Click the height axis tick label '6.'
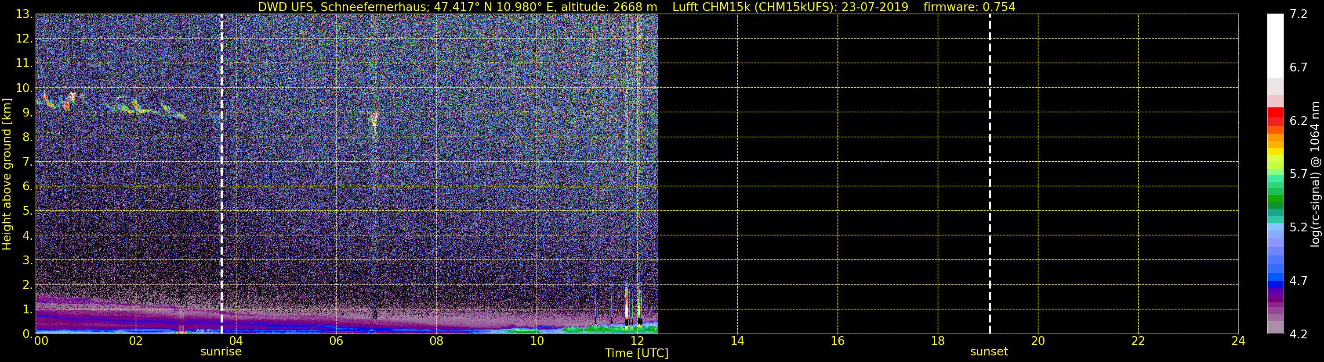1324x362 pixels. 27,186
